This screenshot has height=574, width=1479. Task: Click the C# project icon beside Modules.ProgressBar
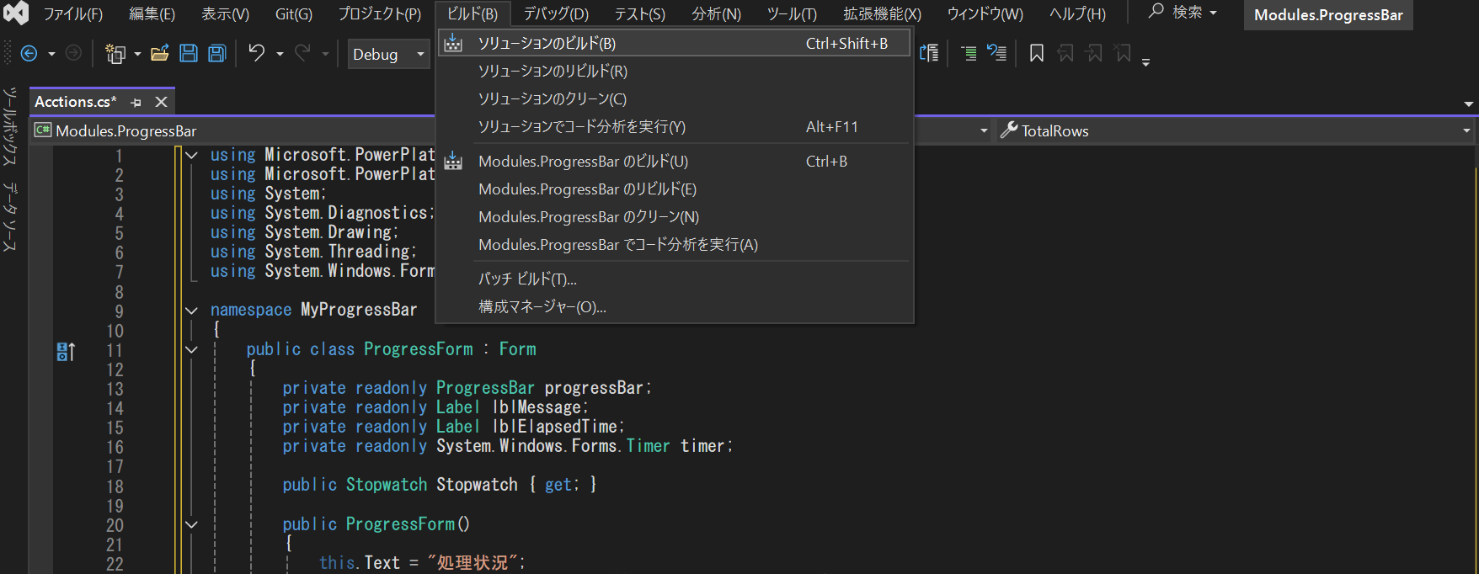click(43, 130)
